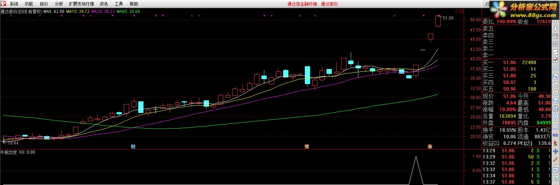Screen dimensions: 560x185
Task: Click the 买五 bid price 50.96
Action: pyautogui.click(x=510, y=89)
